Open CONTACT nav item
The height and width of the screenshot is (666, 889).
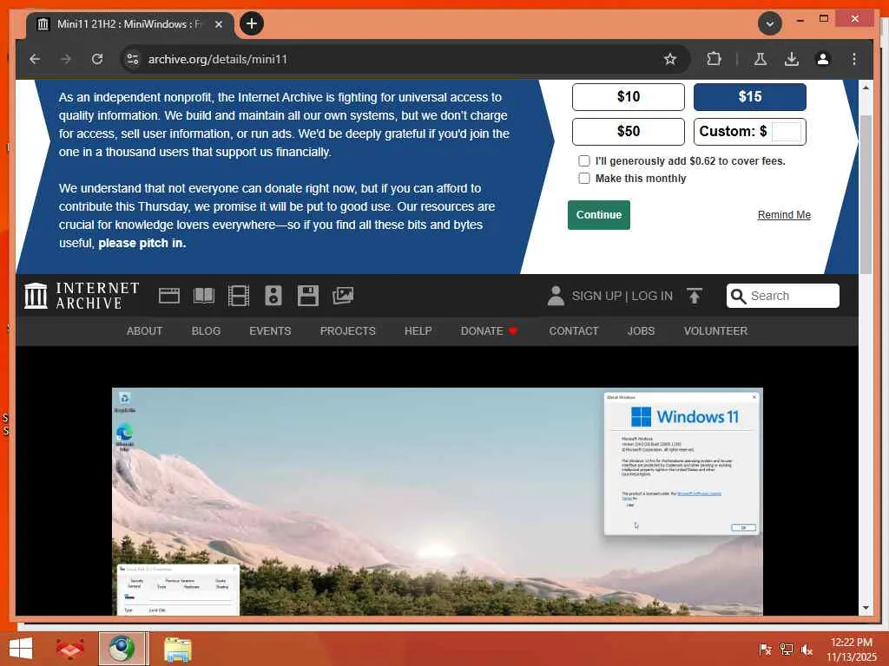[x=573, y=330]
